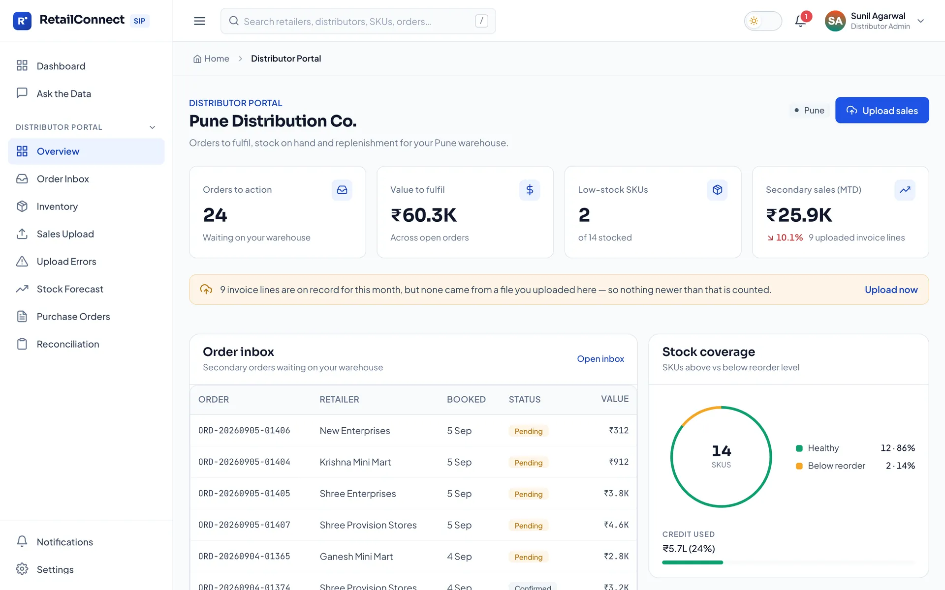Viewport: 945px width, 590px height.
Task: Click the Pune location chip
Action: click(x=809, y=110)
